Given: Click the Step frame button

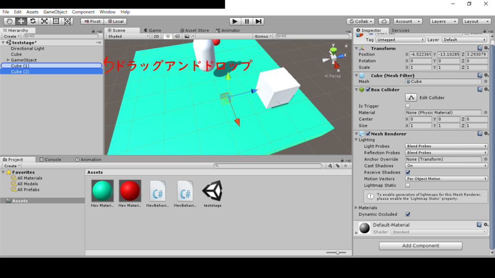Looking at the screenshot, I should [259, 21].
